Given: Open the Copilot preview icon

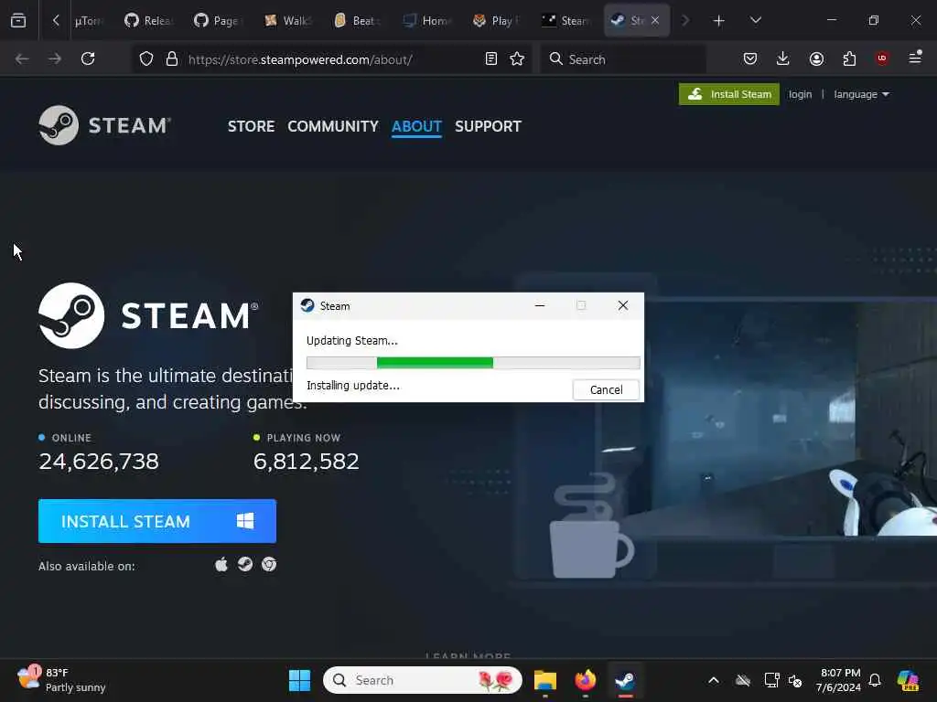Looking at the screenshot, I should [x=908, y=680].
